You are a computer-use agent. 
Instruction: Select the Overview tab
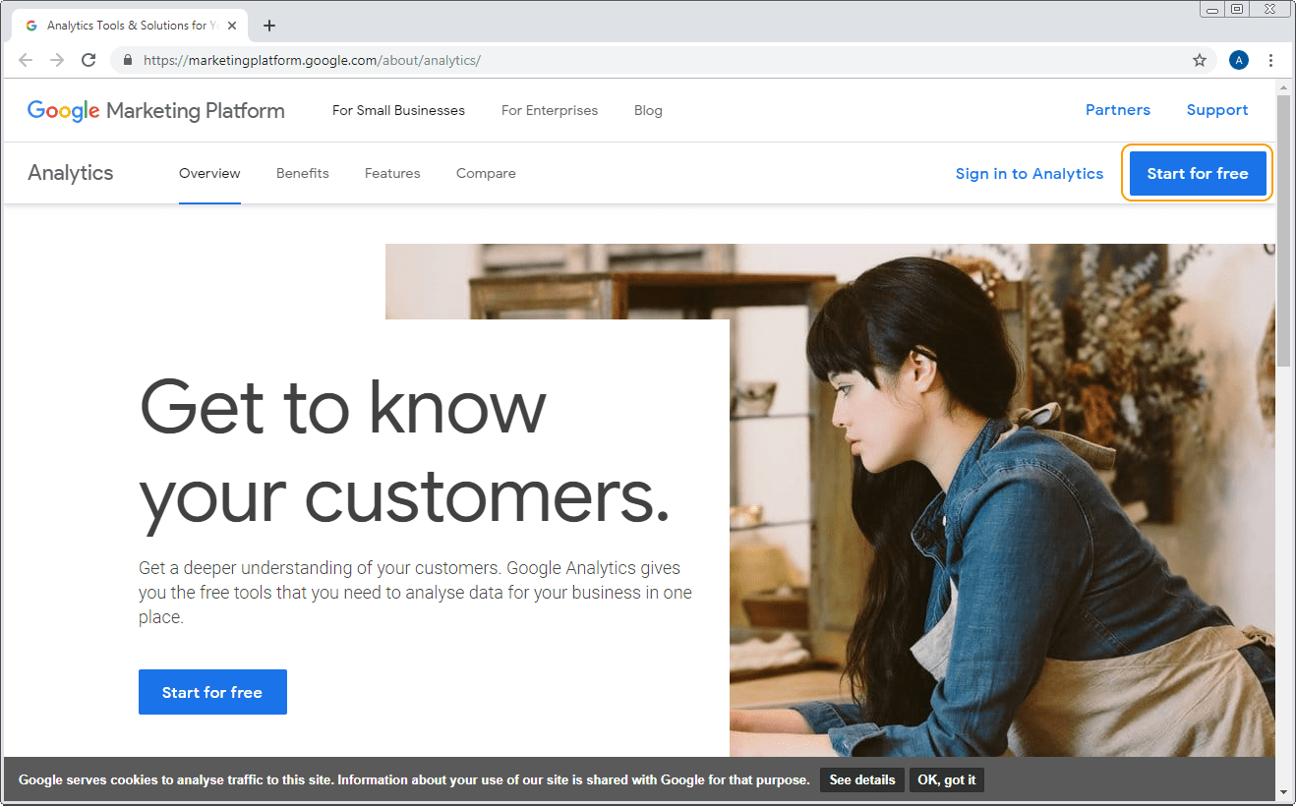[x=209, y=173]
